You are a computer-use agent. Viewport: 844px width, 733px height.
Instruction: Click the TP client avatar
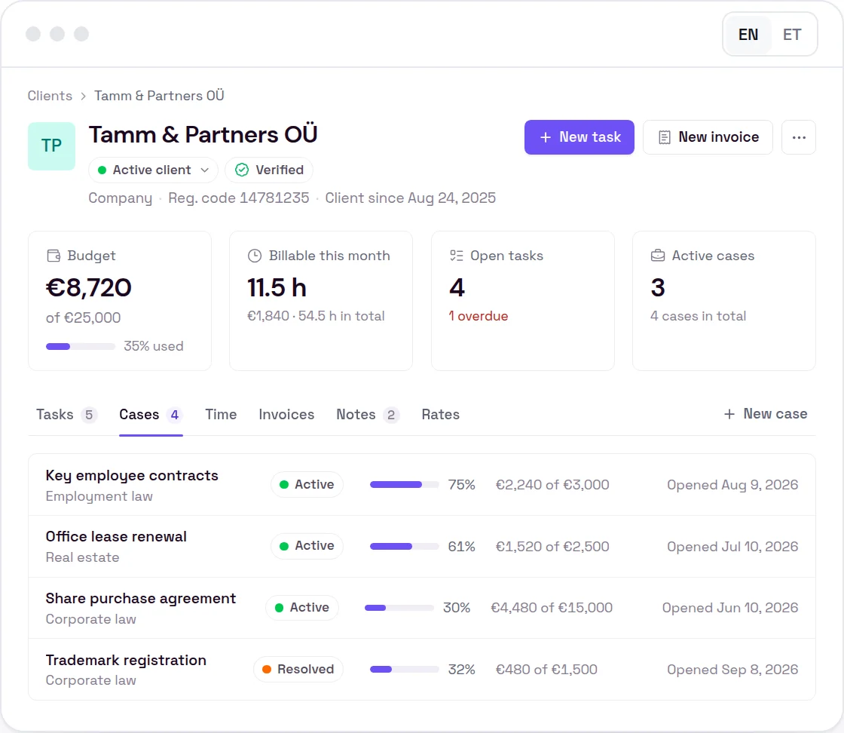[52, 146]
